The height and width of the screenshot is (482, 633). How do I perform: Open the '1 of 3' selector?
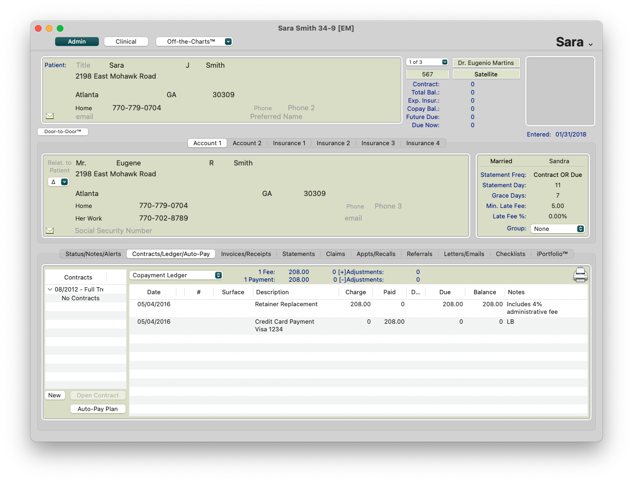pos(428,62)
